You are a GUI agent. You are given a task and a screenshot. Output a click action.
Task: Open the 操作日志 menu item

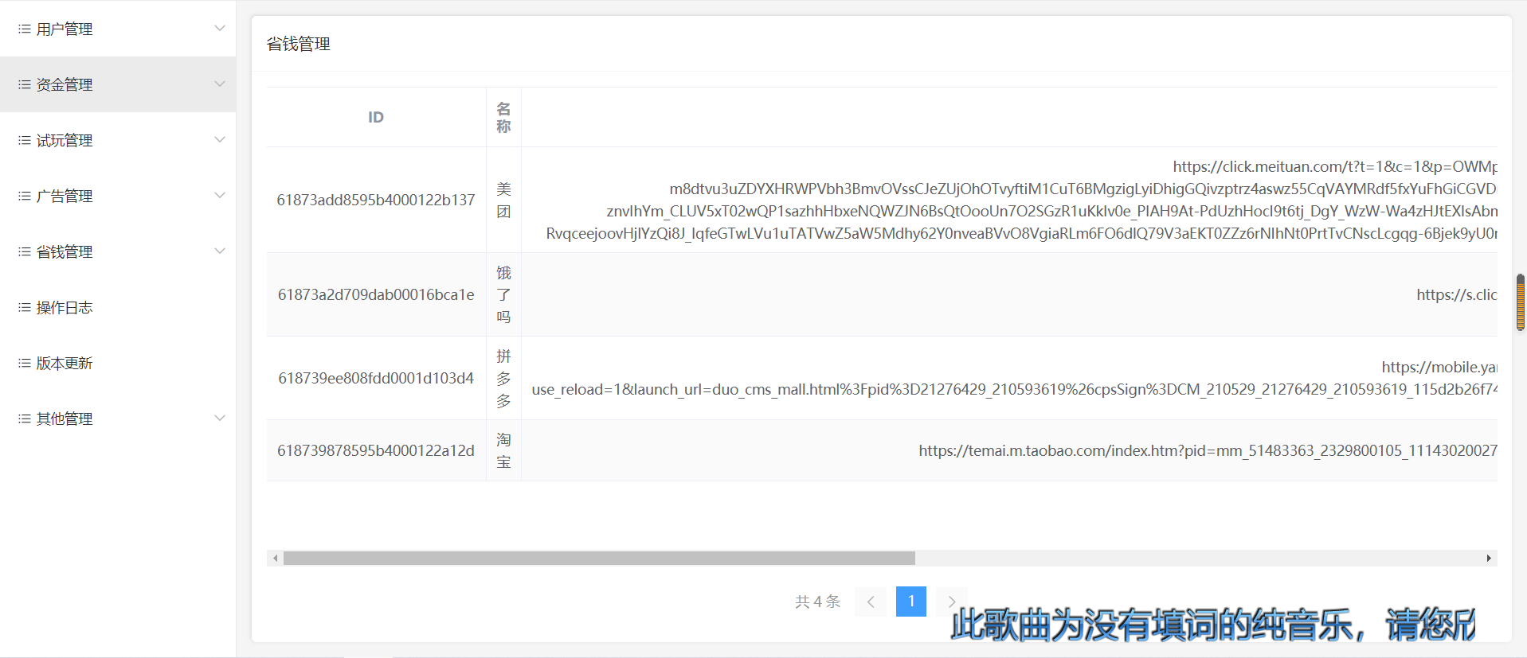65,308
